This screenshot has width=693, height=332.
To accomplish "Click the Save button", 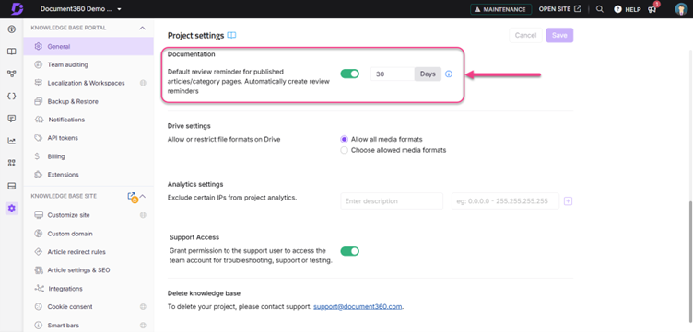I will point(559,35).
